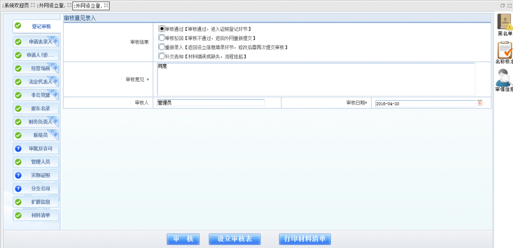View the 扩展信息 section
513x248 pixels.
[x=36, y=202]
